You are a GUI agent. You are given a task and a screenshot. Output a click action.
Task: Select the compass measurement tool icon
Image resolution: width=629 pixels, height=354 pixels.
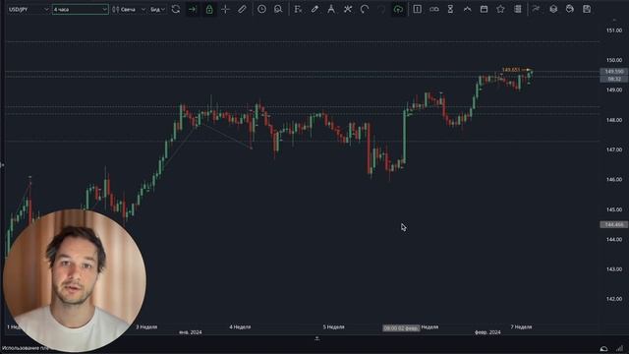click(x=331, y=9)
